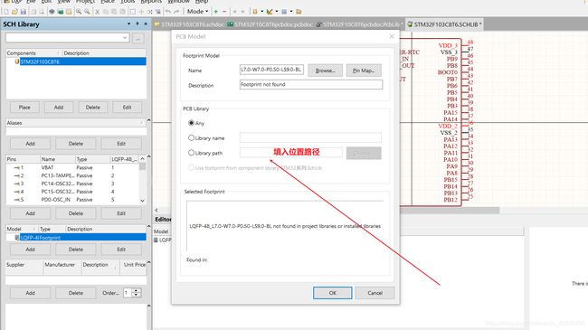Open the IEEE symbol icon dropdown arrow
The image size is (588, 330).
tap(261, 12)
